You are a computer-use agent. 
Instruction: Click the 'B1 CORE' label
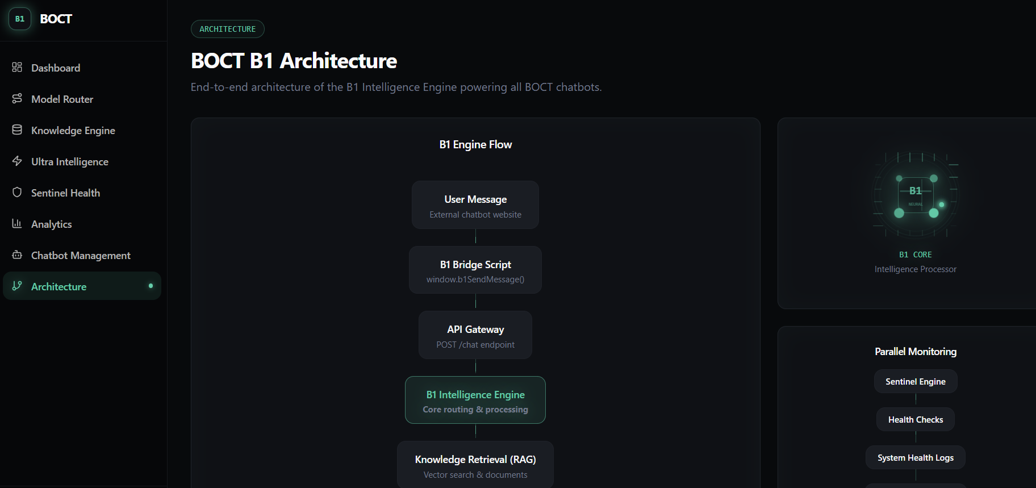[x=916, y=255]
